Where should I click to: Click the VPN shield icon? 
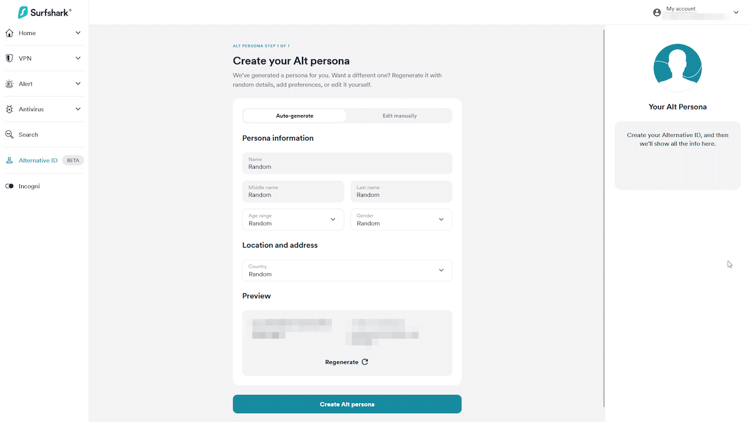click(9, 58)
